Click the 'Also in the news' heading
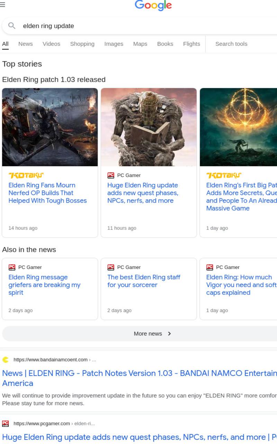Viewport: 277px width, 444px height. tap(29, 250)
